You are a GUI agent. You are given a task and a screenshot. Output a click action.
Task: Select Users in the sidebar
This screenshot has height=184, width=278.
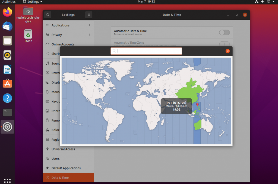point(68,159)
